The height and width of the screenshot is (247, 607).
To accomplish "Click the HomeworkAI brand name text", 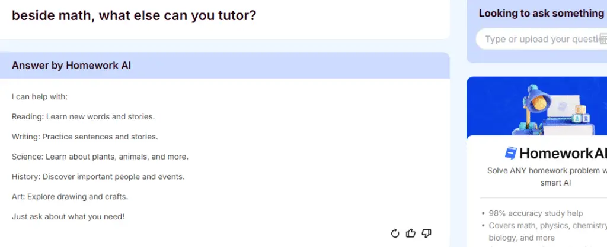I will pos(563,153).
